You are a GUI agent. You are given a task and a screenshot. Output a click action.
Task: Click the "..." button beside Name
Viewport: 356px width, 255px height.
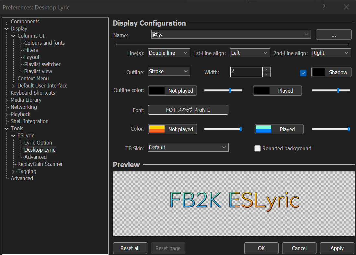(x=334, y=34)
